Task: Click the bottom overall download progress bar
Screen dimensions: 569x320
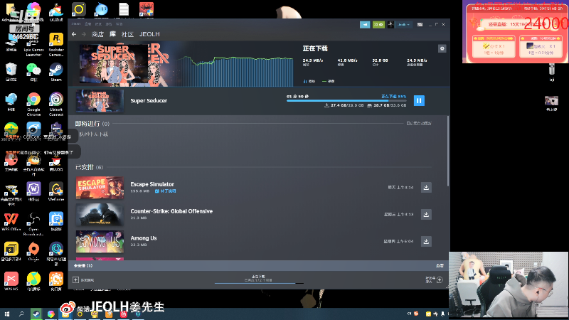Action: [259, 283]
